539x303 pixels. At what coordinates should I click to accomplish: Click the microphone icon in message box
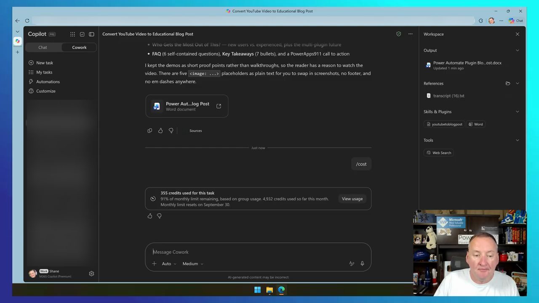tap(362, 263)
